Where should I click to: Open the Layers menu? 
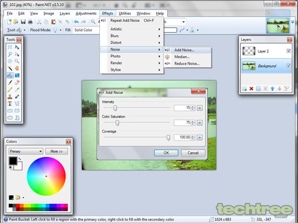pyautogui.click(x=65, y=13)
